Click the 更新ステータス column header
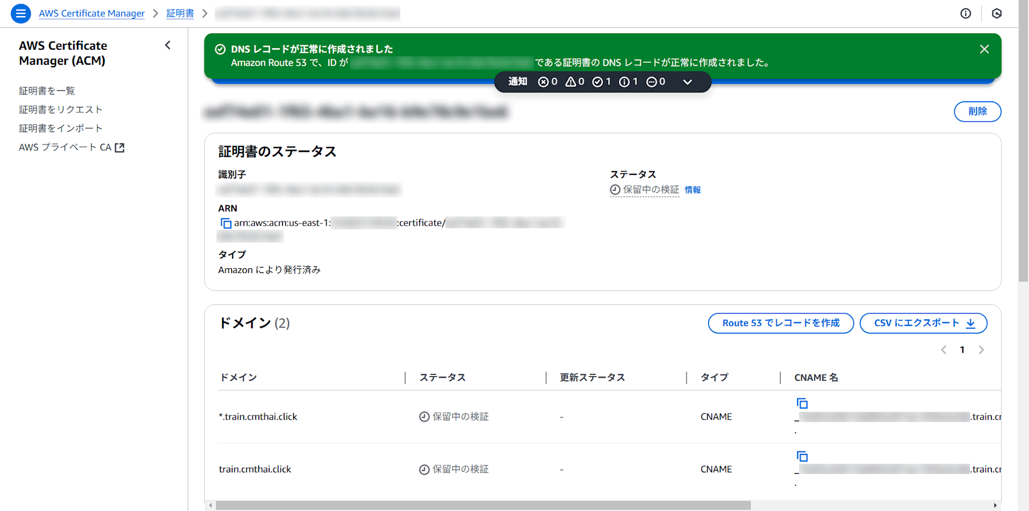Viewport: 1029px width, 511px height. 592,377
